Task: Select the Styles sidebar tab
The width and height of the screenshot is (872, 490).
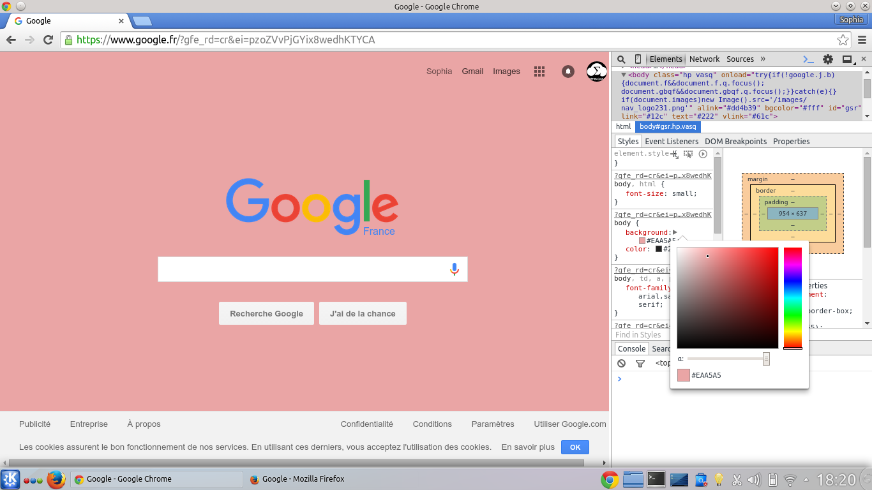Action: 628,141
